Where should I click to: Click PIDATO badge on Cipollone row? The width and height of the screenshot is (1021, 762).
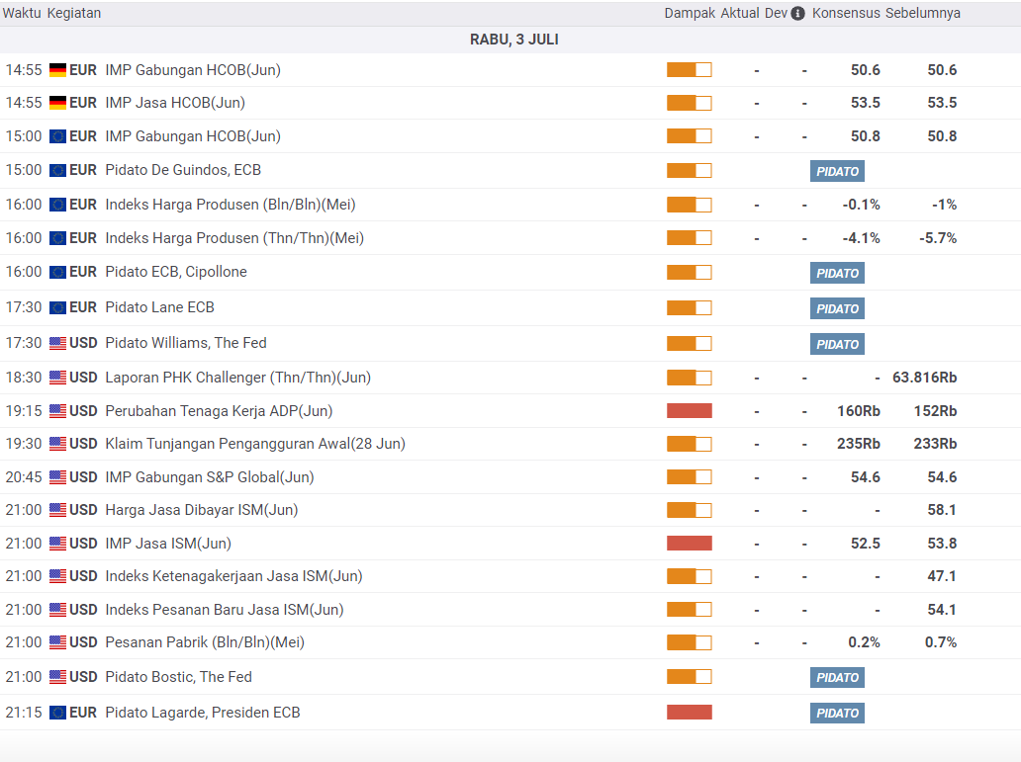[837, 274]
